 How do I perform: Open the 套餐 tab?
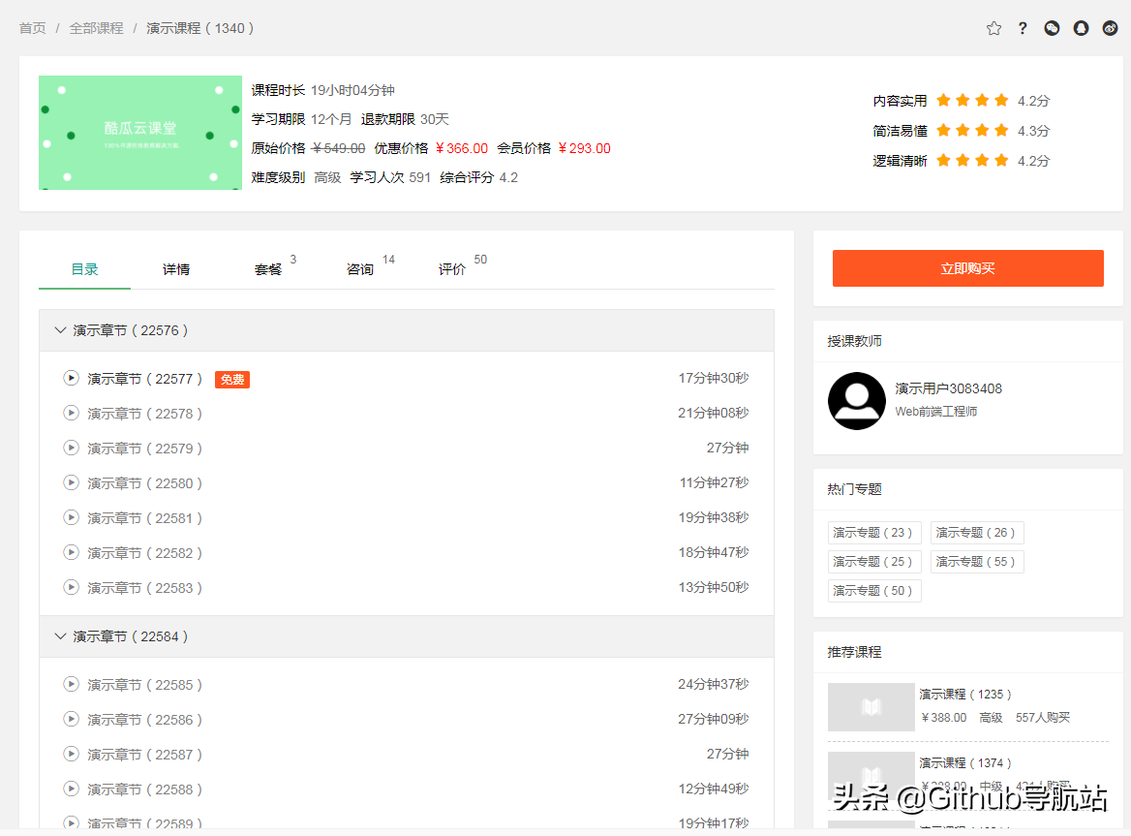click(268, 268)
